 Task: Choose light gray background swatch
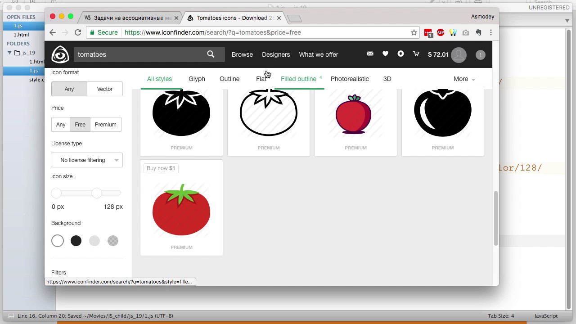[x=94, y=241]
